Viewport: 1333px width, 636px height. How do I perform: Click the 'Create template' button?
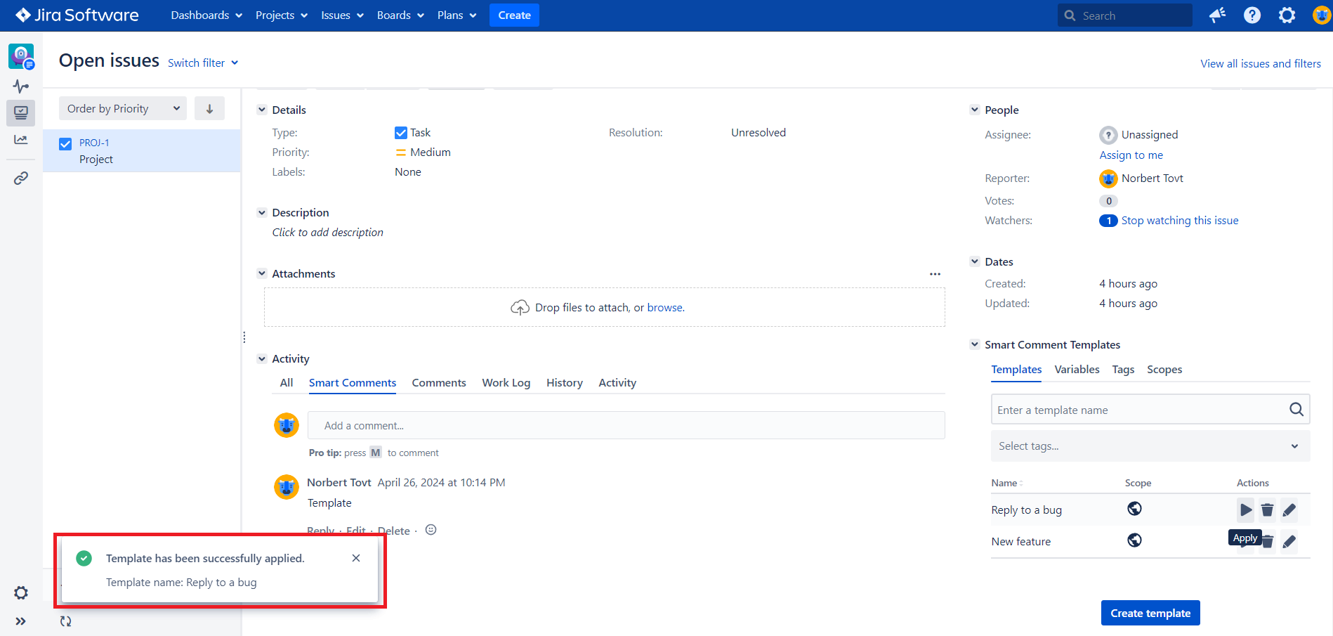coord(1150,612)
